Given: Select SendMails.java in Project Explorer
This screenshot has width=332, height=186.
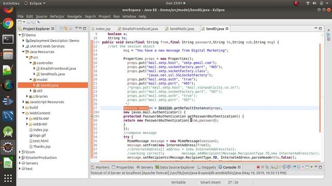Looking at the screenshot, I should pyautogui.click(x=52, y=74).
